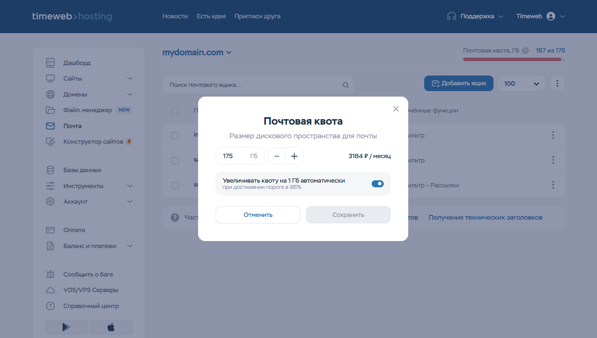Click the Apple App Store icon
Image resolution: width=597 pixels, height=338 pixels.
pos(111,327)
